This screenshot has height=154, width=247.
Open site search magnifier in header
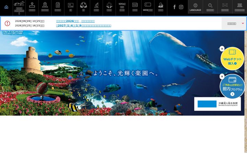[210, 7]
